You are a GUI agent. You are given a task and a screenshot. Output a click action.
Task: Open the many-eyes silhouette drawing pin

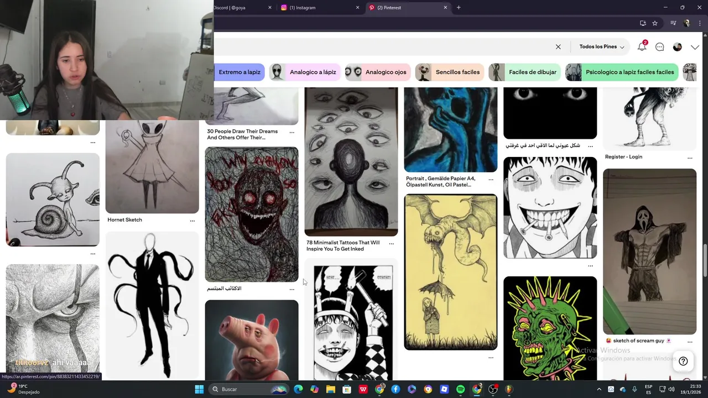click(x=351, y=161)
